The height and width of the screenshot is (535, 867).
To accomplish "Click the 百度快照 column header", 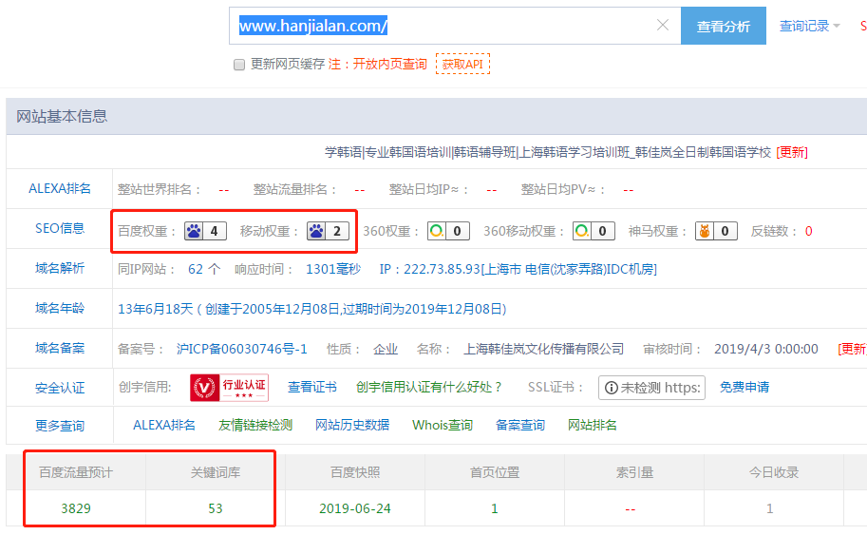I will [x=355, y=472].
